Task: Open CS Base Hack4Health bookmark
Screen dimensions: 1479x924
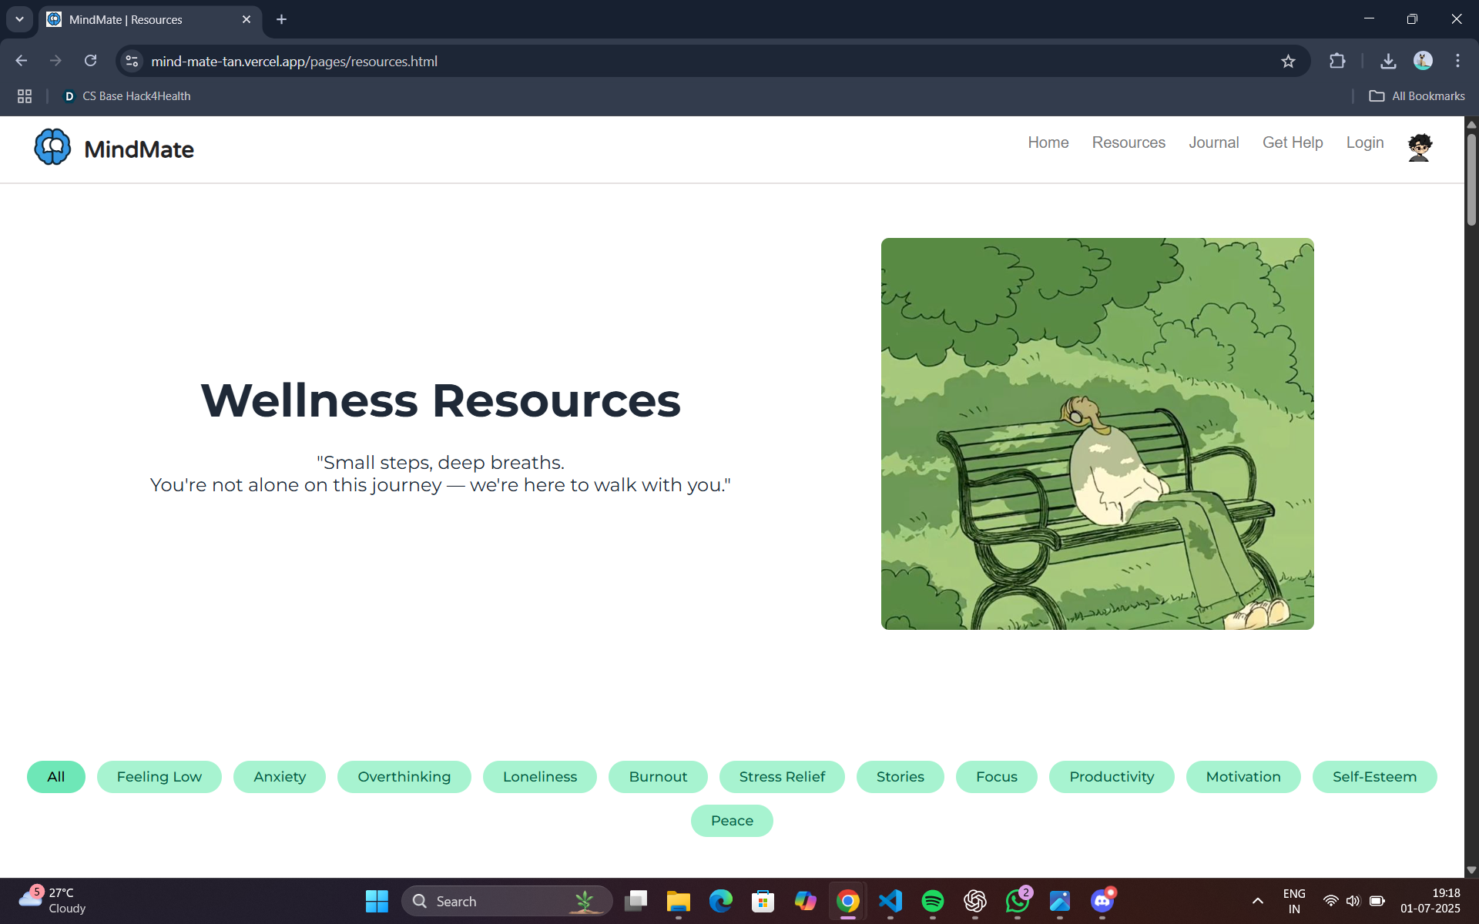Action: coord(127,96)
